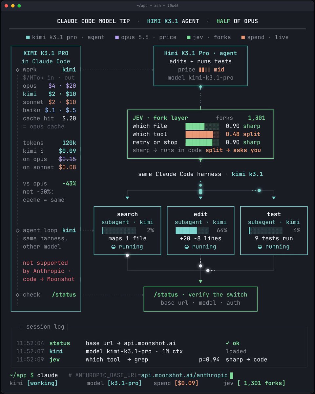Click the 'KIMI K3.1 PRO' left panel title
This screenshot has width=315, height=394.
46,53
